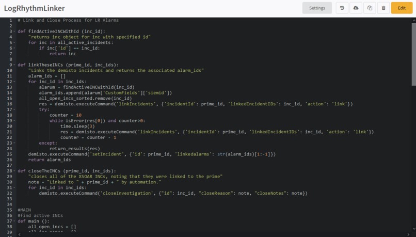416x237 pixels.
Task: Collapse the findActiveINCWithId function on line 3
Action: (14, 31)
